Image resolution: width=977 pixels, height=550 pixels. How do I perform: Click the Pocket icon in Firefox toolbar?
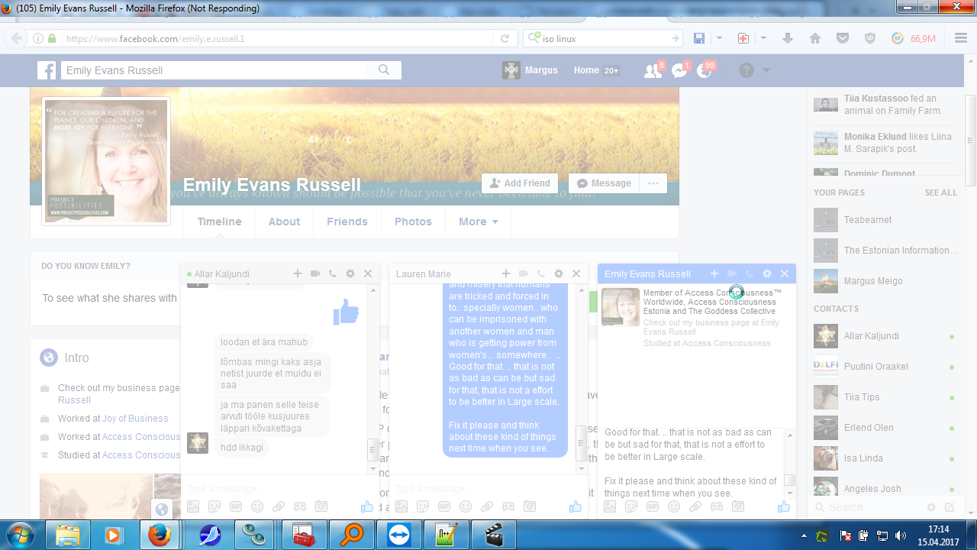842,38
